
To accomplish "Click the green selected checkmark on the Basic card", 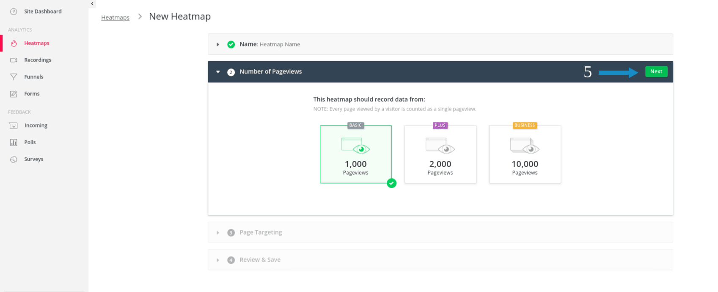I will tap(392, 183).
